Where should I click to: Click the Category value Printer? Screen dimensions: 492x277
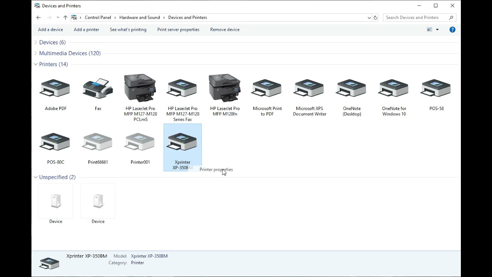pos(138,263)
